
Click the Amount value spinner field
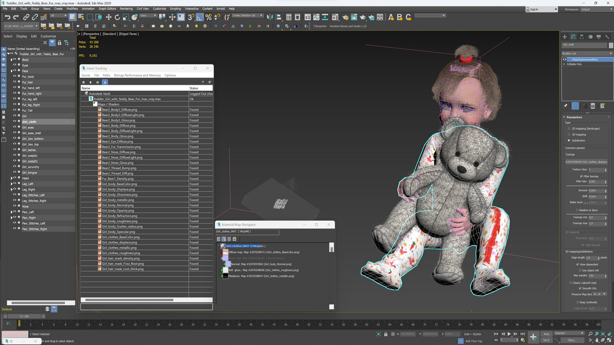[595, 190]
